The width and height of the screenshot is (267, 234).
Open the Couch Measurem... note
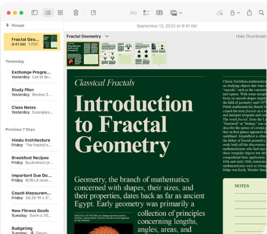[32, 195]
